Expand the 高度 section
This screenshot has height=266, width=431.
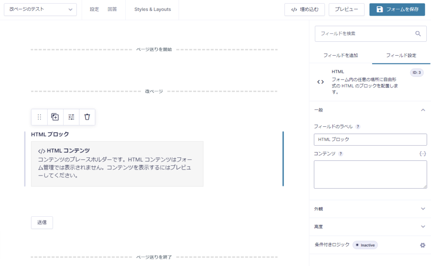coord(423,227)
